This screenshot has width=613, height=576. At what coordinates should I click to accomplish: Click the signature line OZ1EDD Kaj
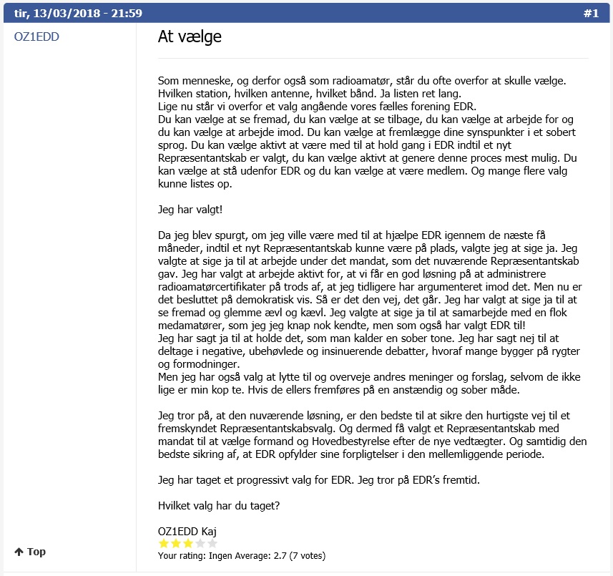click(187, 531)
